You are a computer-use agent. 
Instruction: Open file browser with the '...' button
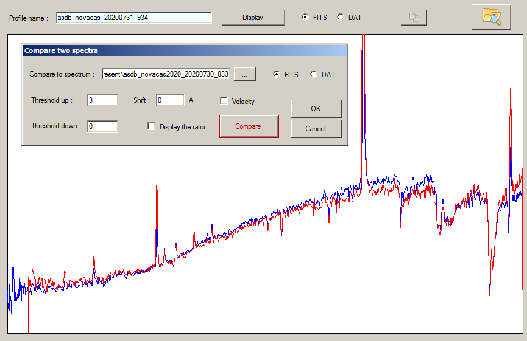coord(244,74)
